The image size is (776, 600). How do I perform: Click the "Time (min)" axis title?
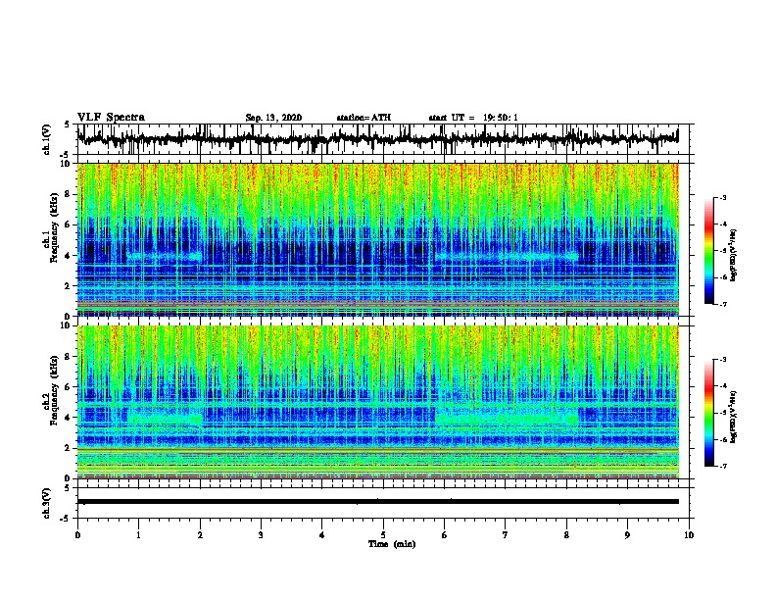coord(392,544)
